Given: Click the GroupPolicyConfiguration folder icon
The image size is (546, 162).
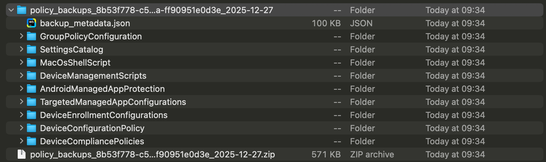Looking at the screenshot, I should pyautogui.click(x=31, y=36).
